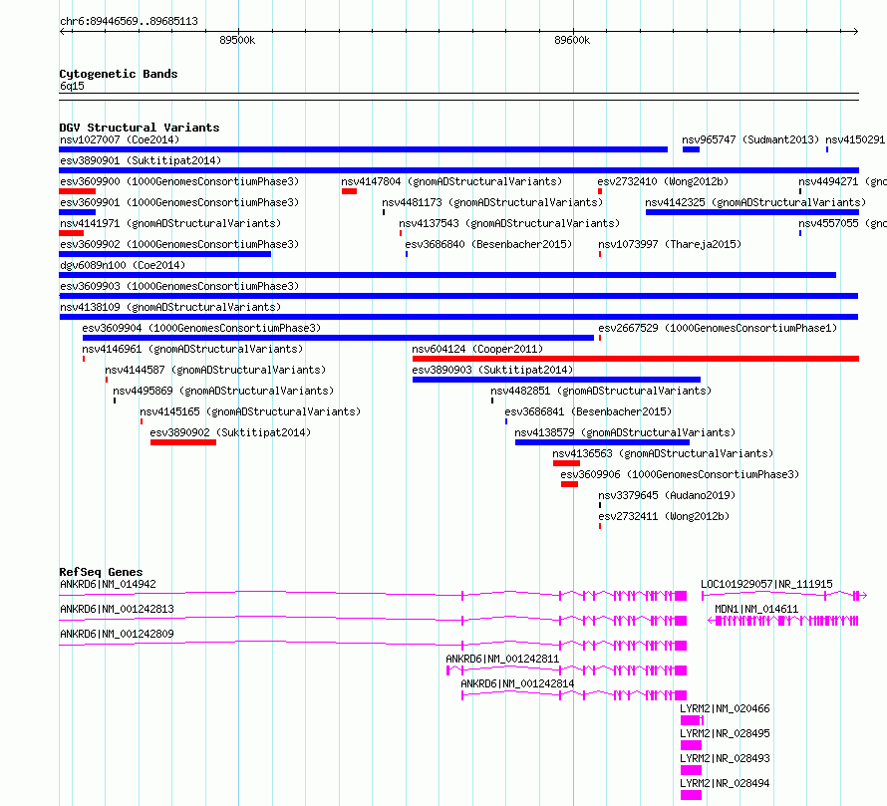Screen dimensions: 887x806
Task: Open the ANKRD6|NM_014942 gene label
Action: point(108,584)
